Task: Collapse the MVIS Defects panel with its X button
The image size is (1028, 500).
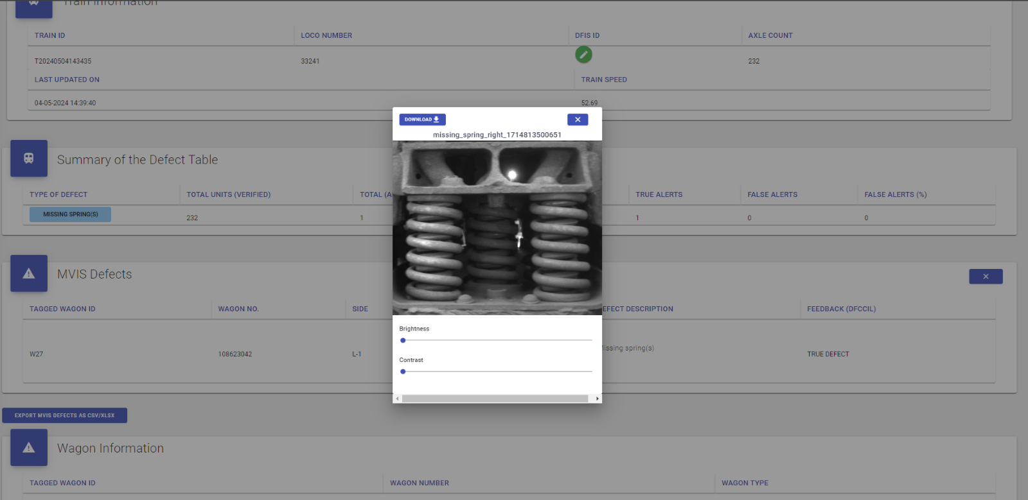Action: tap(986, 277)
